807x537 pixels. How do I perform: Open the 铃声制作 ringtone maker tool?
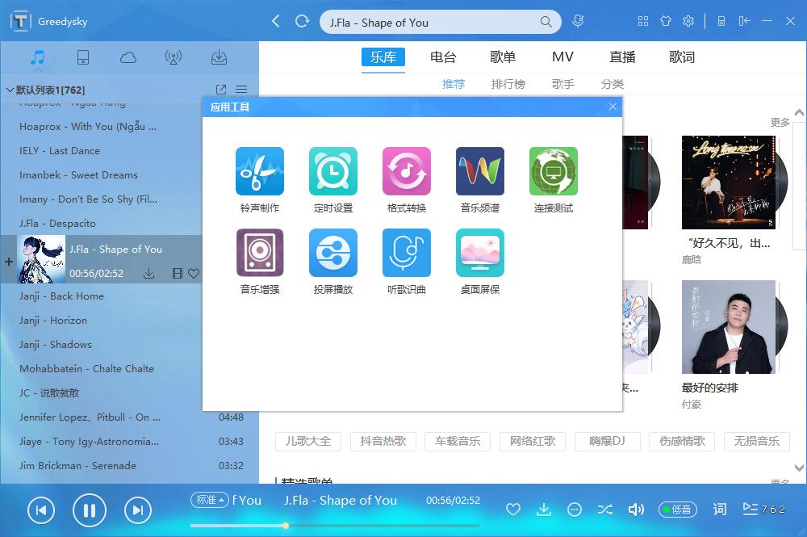click(x=259, y=171)
